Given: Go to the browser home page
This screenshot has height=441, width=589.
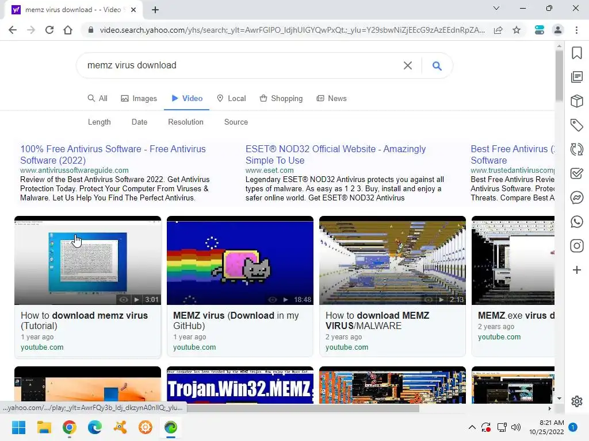Looking at the screenshot, I should [x=68, y=30].
